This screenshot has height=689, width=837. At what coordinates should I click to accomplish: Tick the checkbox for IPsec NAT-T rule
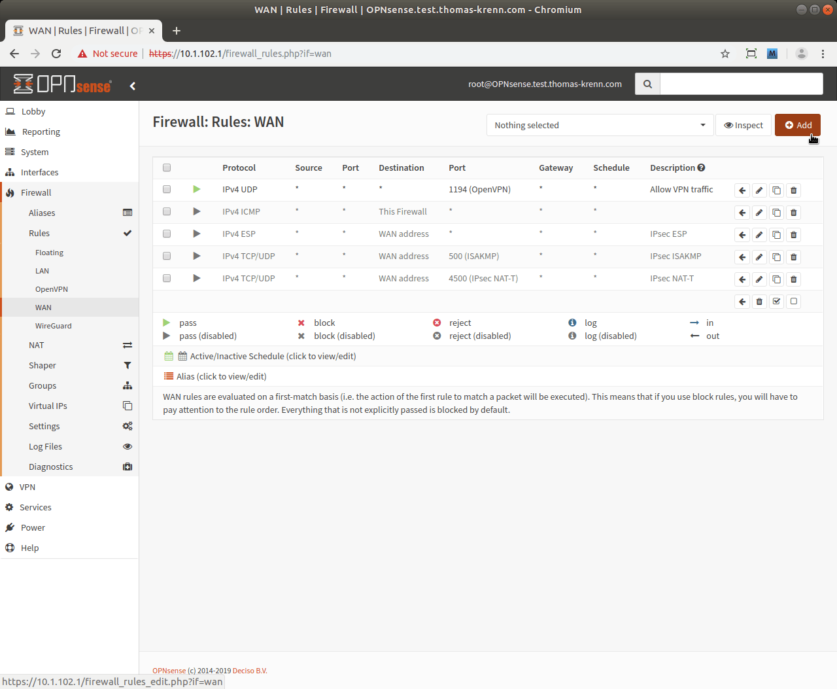tap(167, 278)
